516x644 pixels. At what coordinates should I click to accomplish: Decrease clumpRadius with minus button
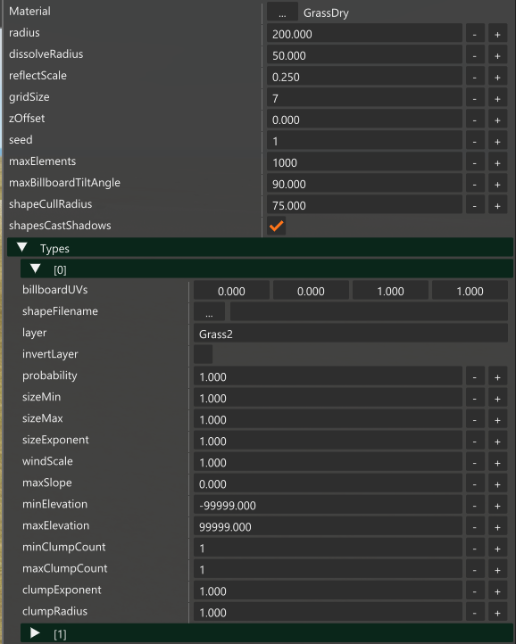pos(474,613)
